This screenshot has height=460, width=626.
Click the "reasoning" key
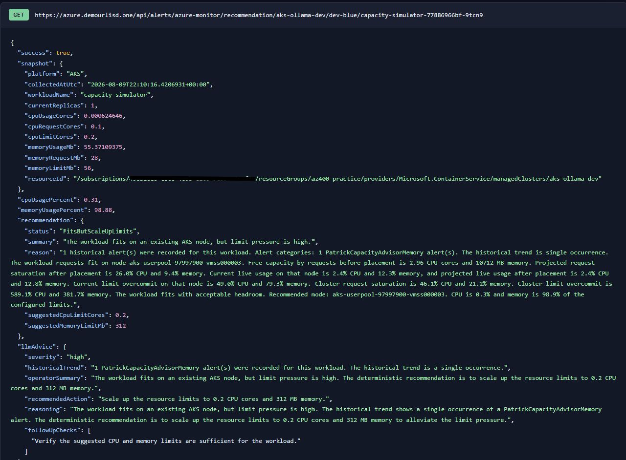(44, 409)
